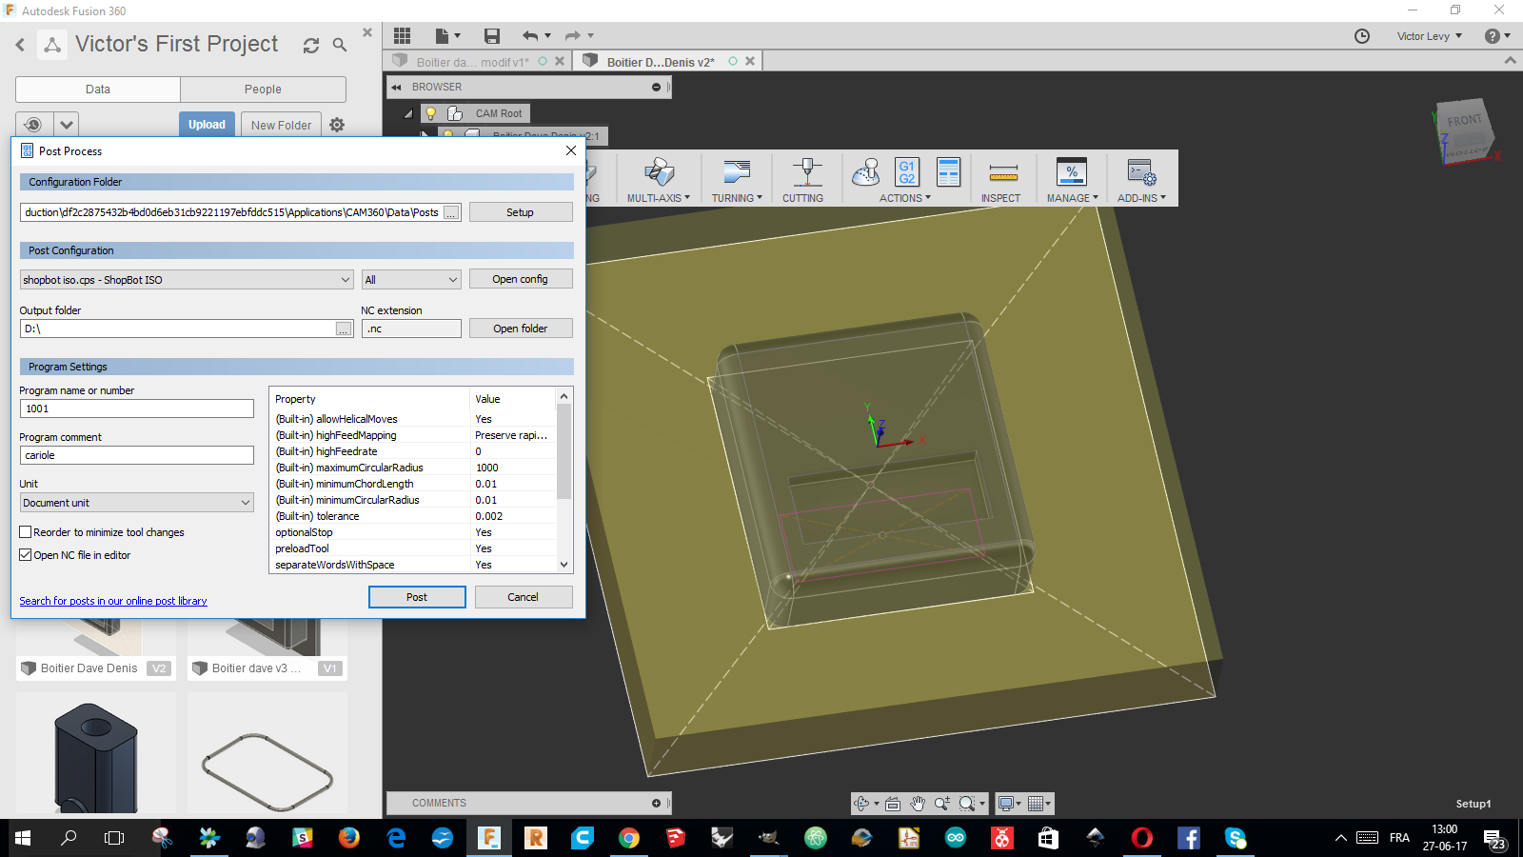Refresh the project data panel
The width and height of the screenshot is (1523, 857).
[311, 45]
